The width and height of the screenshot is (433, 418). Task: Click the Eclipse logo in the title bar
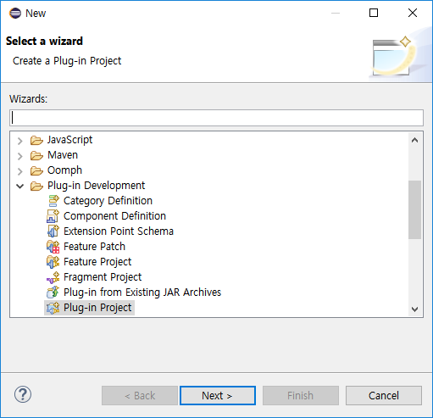pos(15,13)
